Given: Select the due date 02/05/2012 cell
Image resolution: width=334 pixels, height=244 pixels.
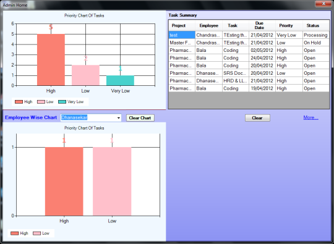Looking at the screenshot, I should tap(262, 51).
